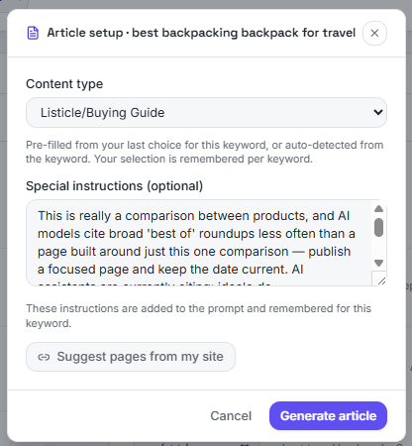The height and width of the screenshot is (446, 412).
Task: Click the Article setup dialog title text
Action: tap(201, 33)
